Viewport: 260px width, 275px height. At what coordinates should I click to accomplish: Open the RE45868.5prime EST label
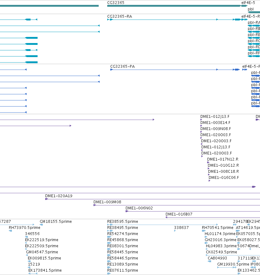[123, 240]
